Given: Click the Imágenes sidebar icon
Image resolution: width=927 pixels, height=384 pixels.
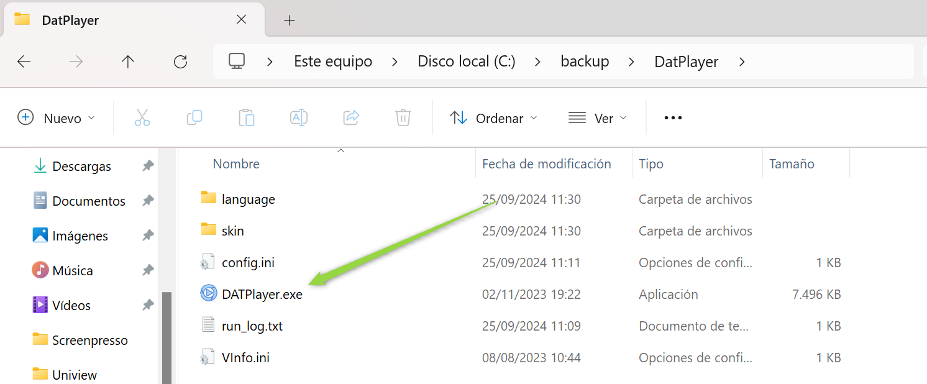Looking at the screenshot, I should (x=40, y=235).
